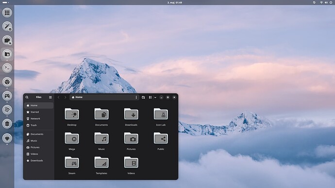Minimize the Files window
The width and height of the screenshot is (335, 188).
coord(161,97)
